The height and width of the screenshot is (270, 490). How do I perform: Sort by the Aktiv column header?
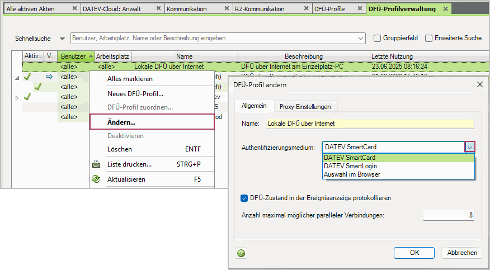pyautogui.click(x=33, y=56)
